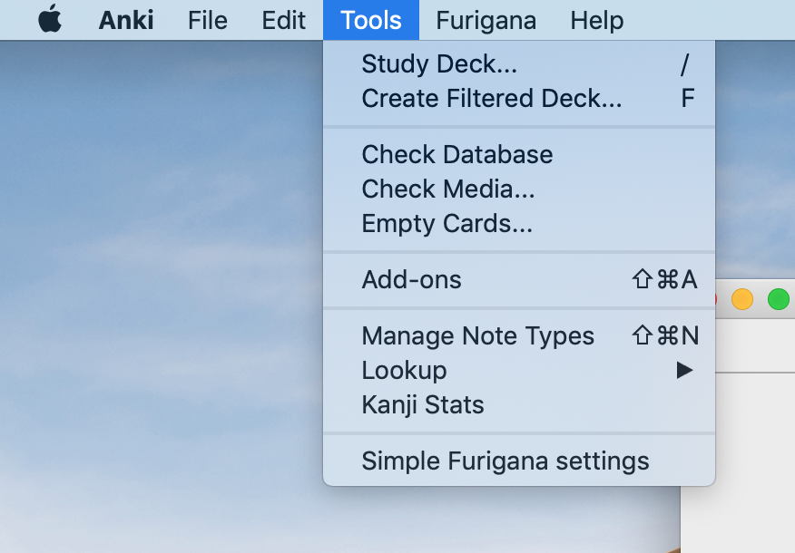Open Manage Note Types
This screenshot has height=553, width=795.
(519, 335)
